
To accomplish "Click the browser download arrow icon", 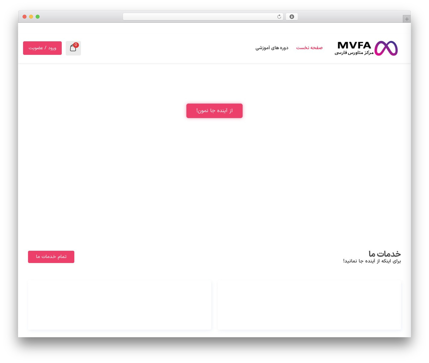I will tap(292, 17).
